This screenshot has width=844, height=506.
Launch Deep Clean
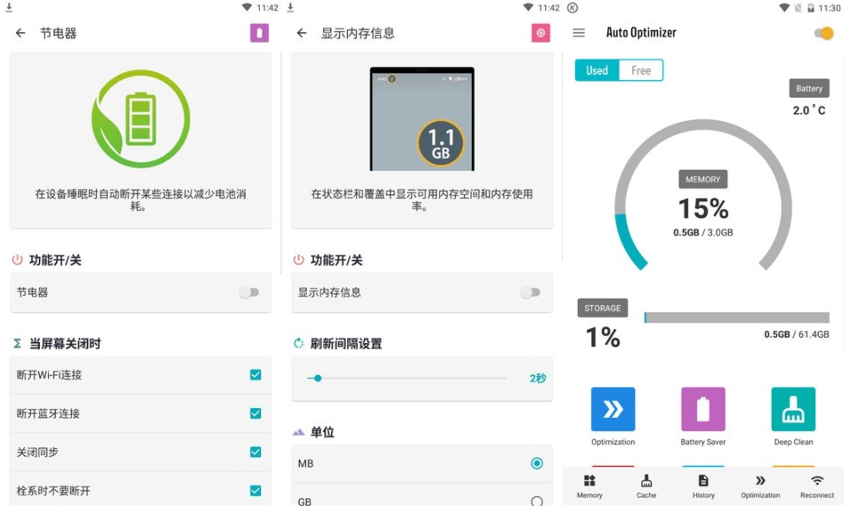(x=793, y=409)
